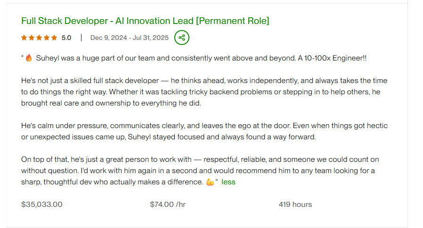Click the middle rating star

(x=39, y=38)
